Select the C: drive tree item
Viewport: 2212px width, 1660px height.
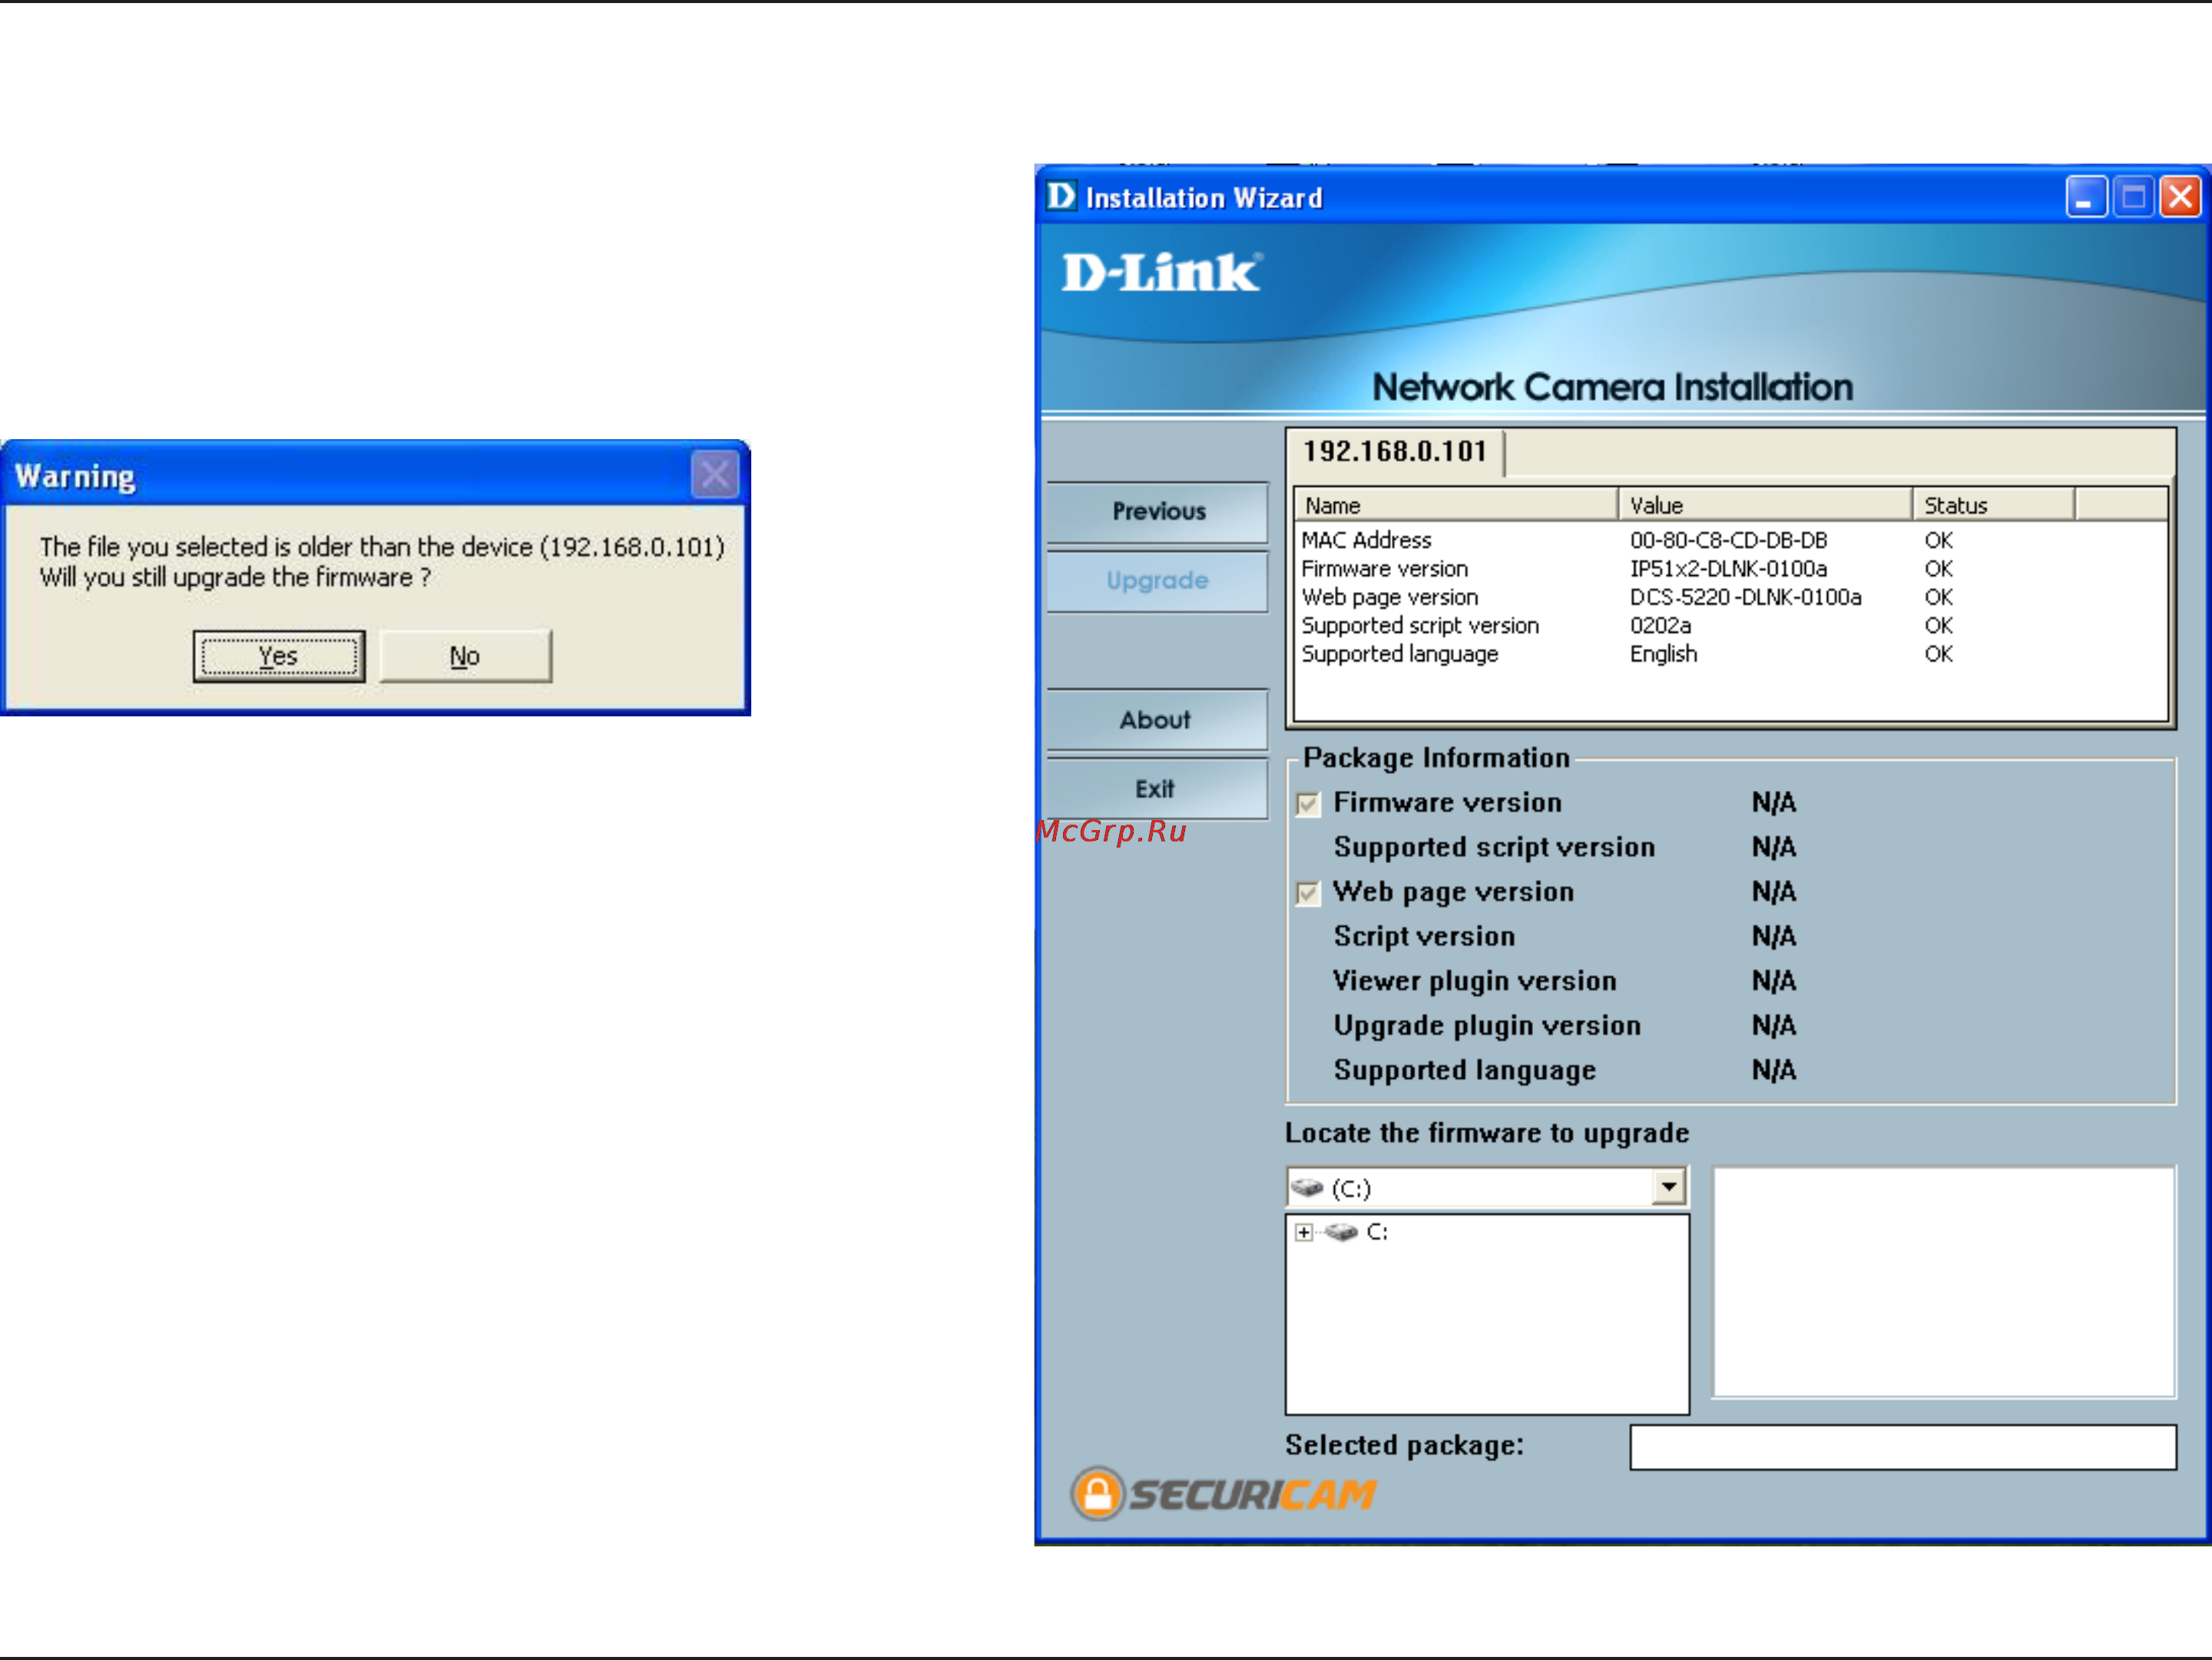(x=1377, y=1232)
